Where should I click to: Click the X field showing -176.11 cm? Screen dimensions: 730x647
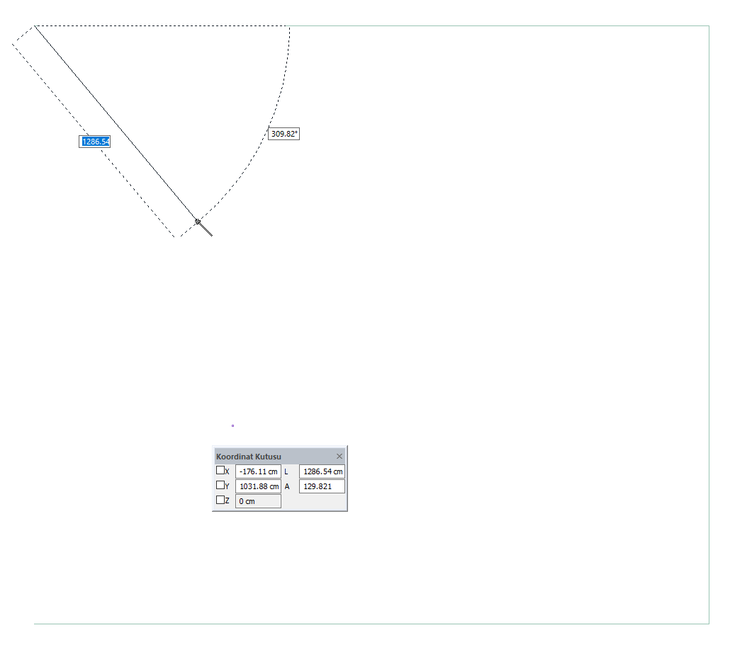click(259, 471)
